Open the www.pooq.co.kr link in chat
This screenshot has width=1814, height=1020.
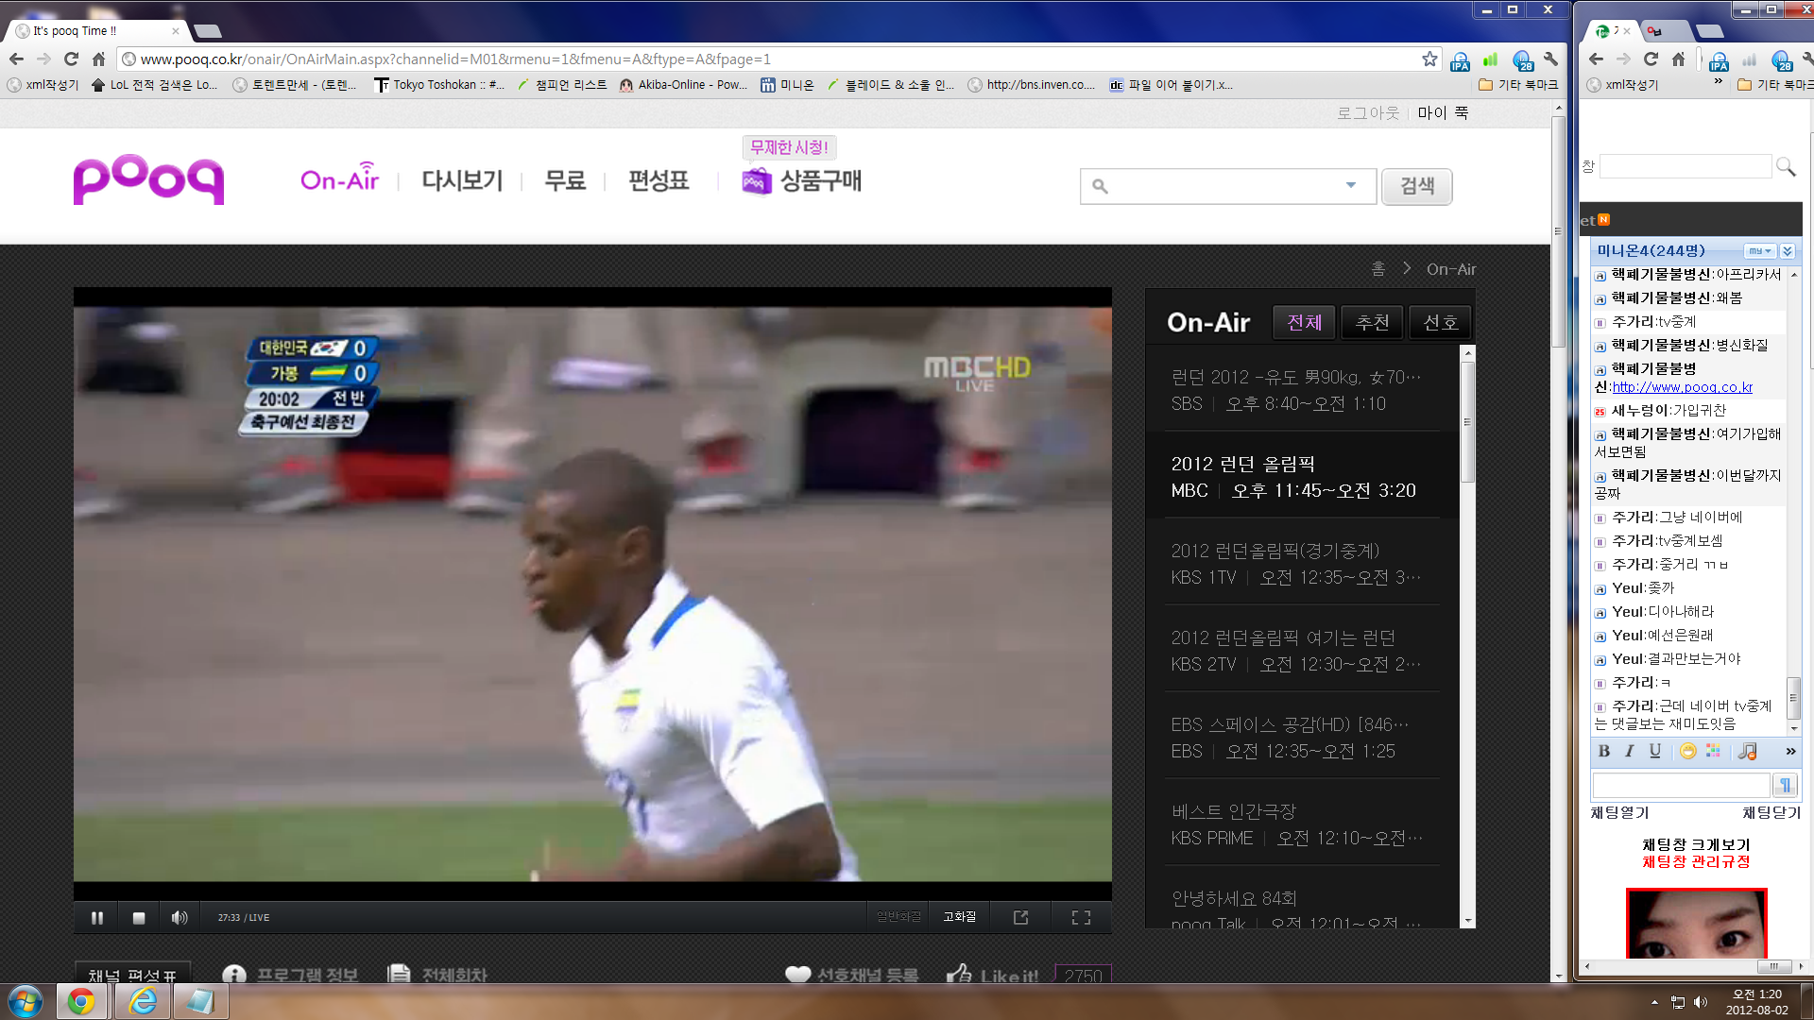tap(1682, 387)
